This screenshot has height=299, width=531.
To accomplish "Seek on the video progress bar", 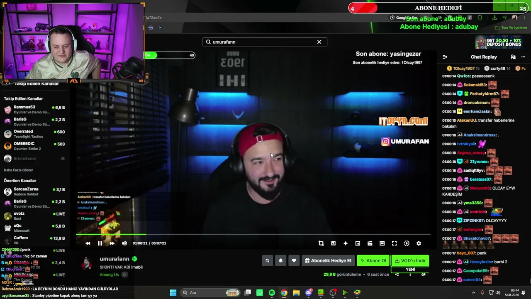I will pyautogui.click(x=253, y=235).
